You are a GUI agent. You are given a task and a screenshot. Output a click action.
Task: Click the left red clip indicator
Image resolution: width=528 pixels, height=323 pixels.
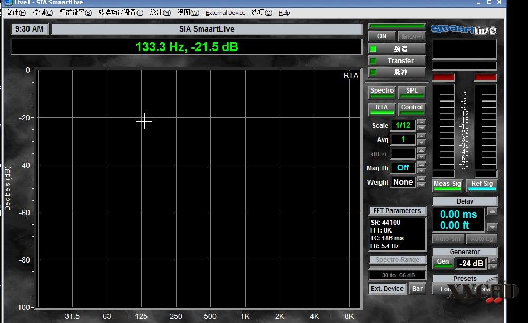tap(443, 78)
